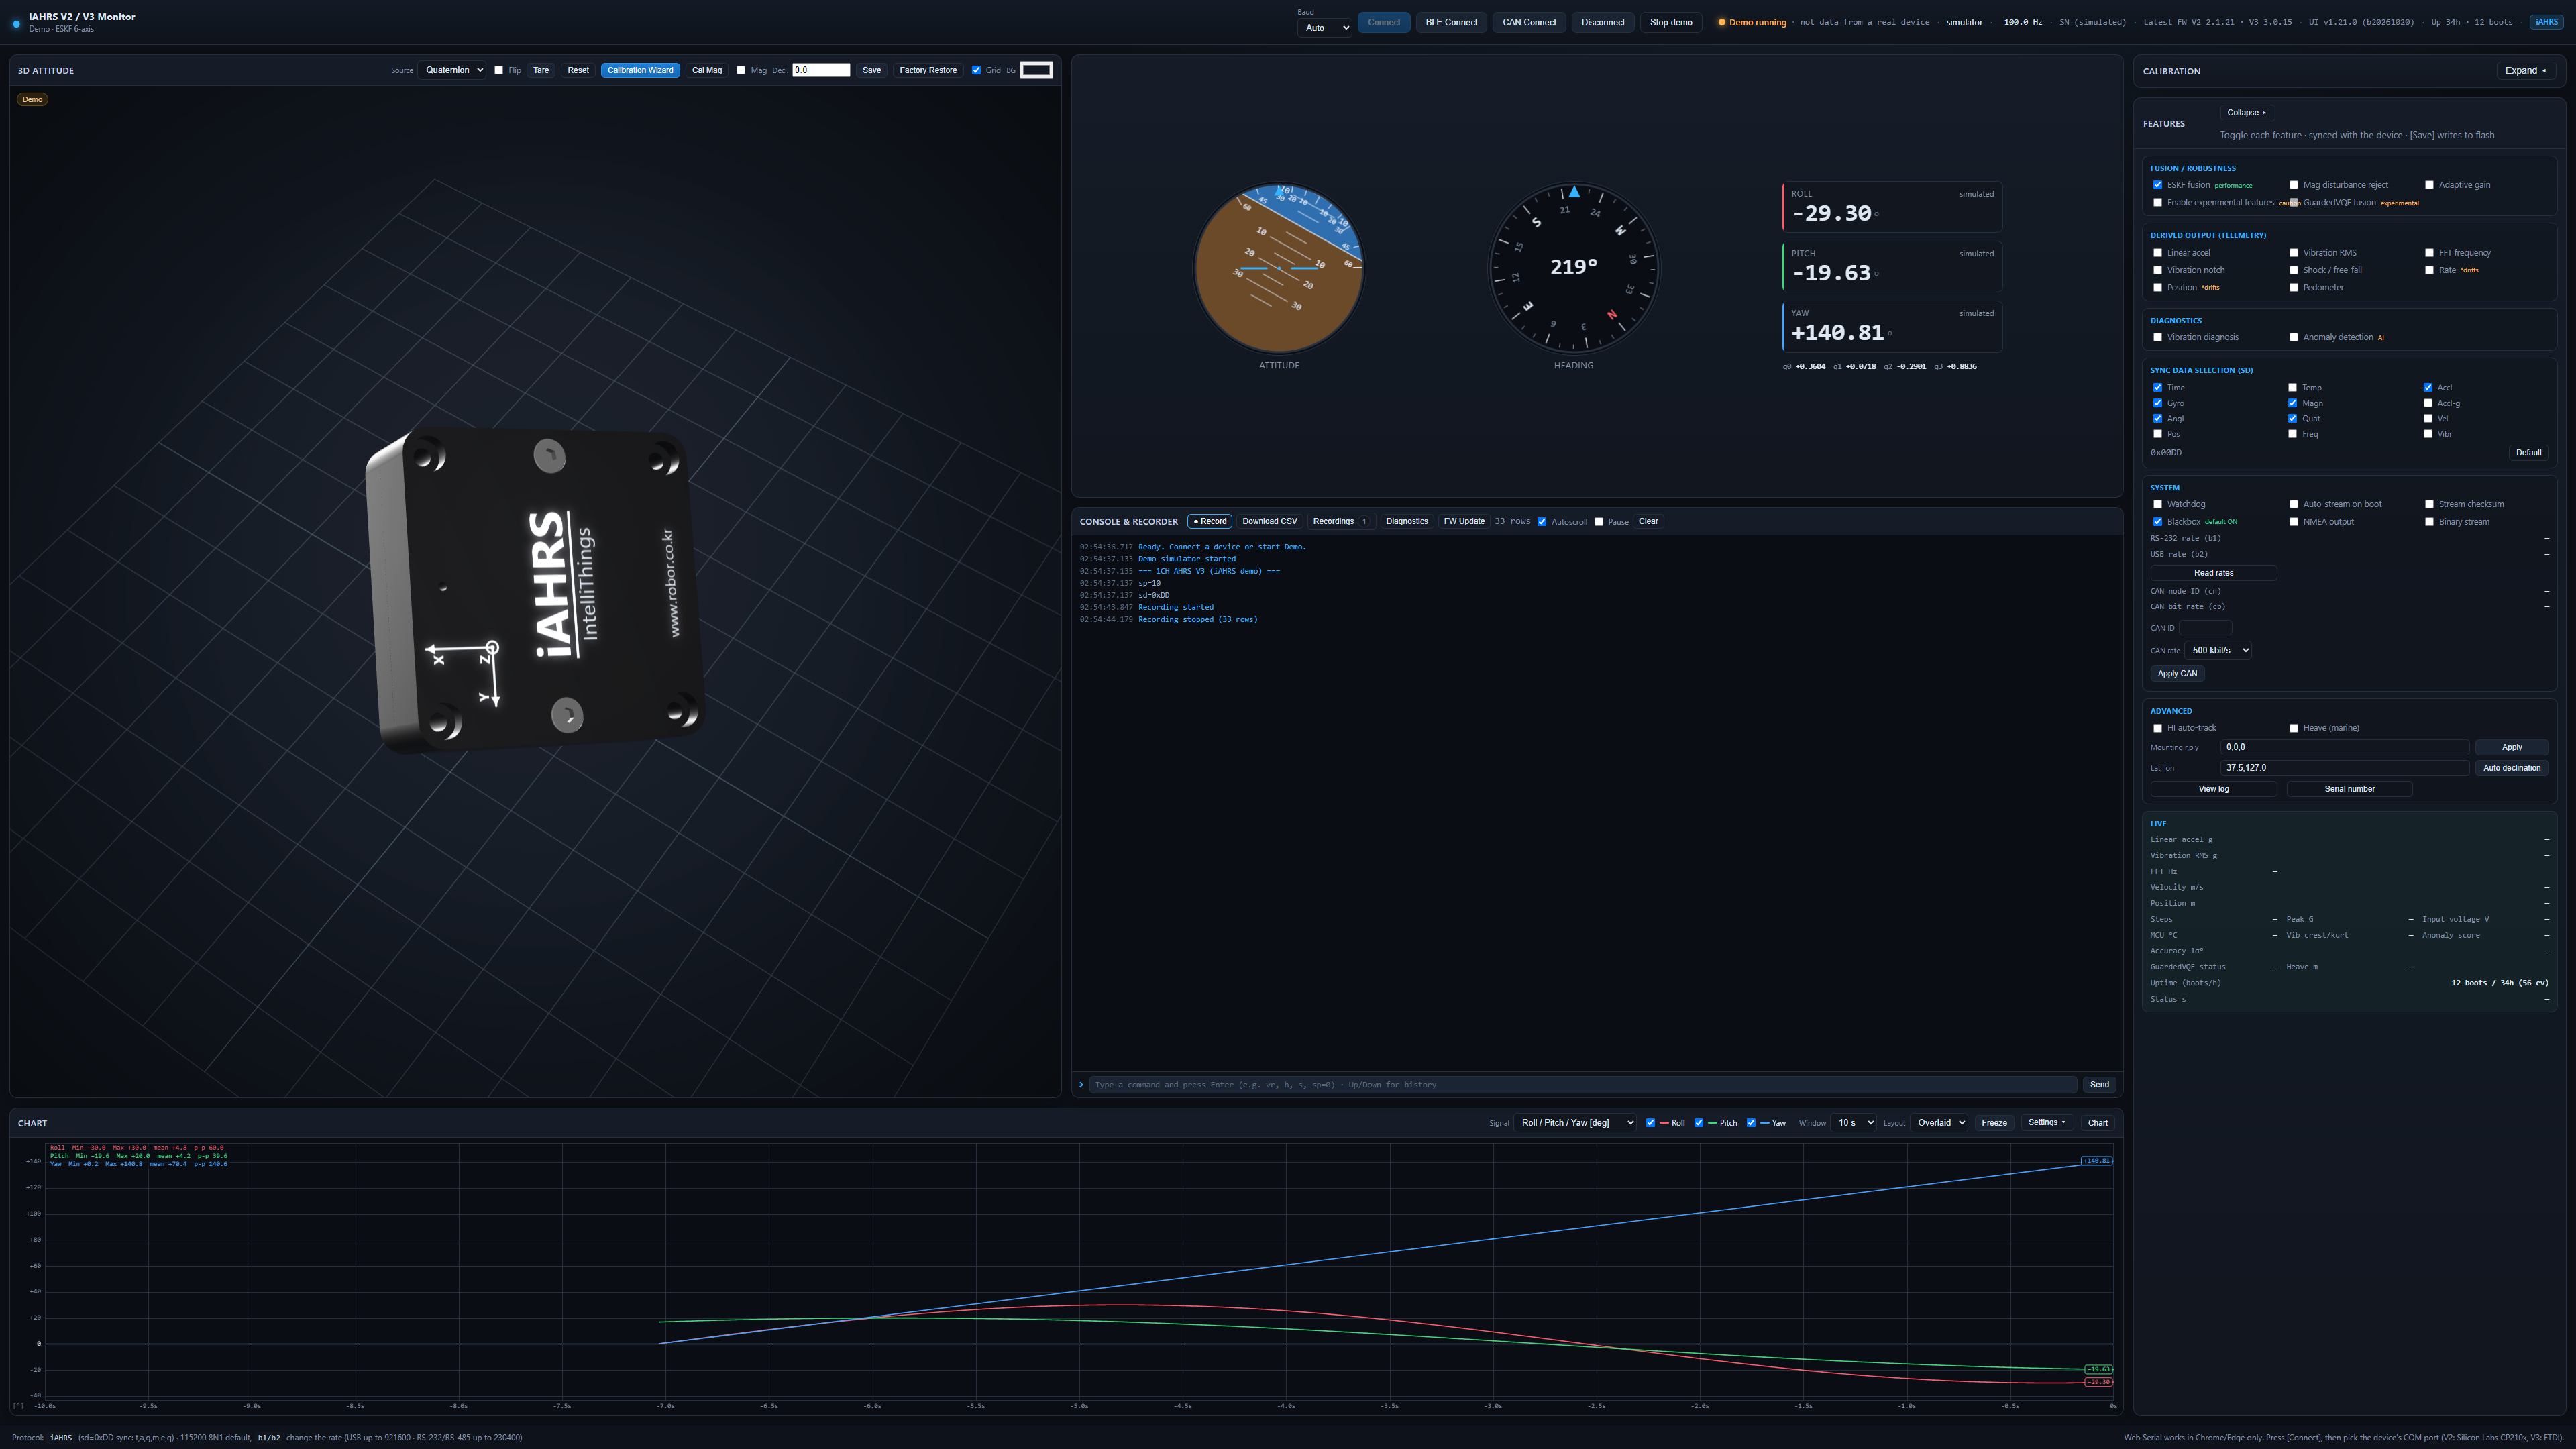Click the iAHRS 3D sensor model
This screenshot has height=1449, width=2576.
pos(536,590)
